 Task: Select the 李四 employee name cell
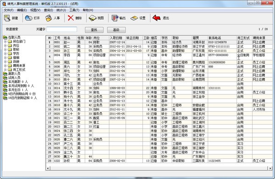tap(70, 57)
